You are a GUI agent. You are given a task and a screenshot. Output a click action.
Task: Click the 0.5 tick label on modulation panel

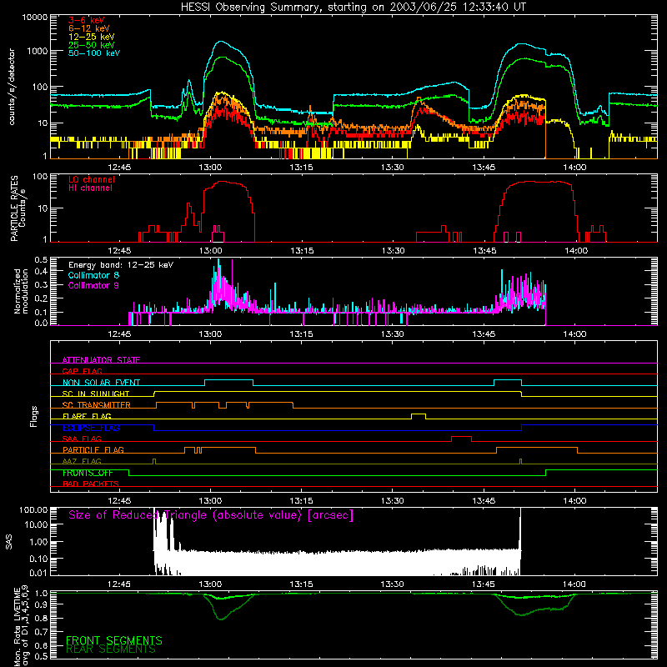41,259
